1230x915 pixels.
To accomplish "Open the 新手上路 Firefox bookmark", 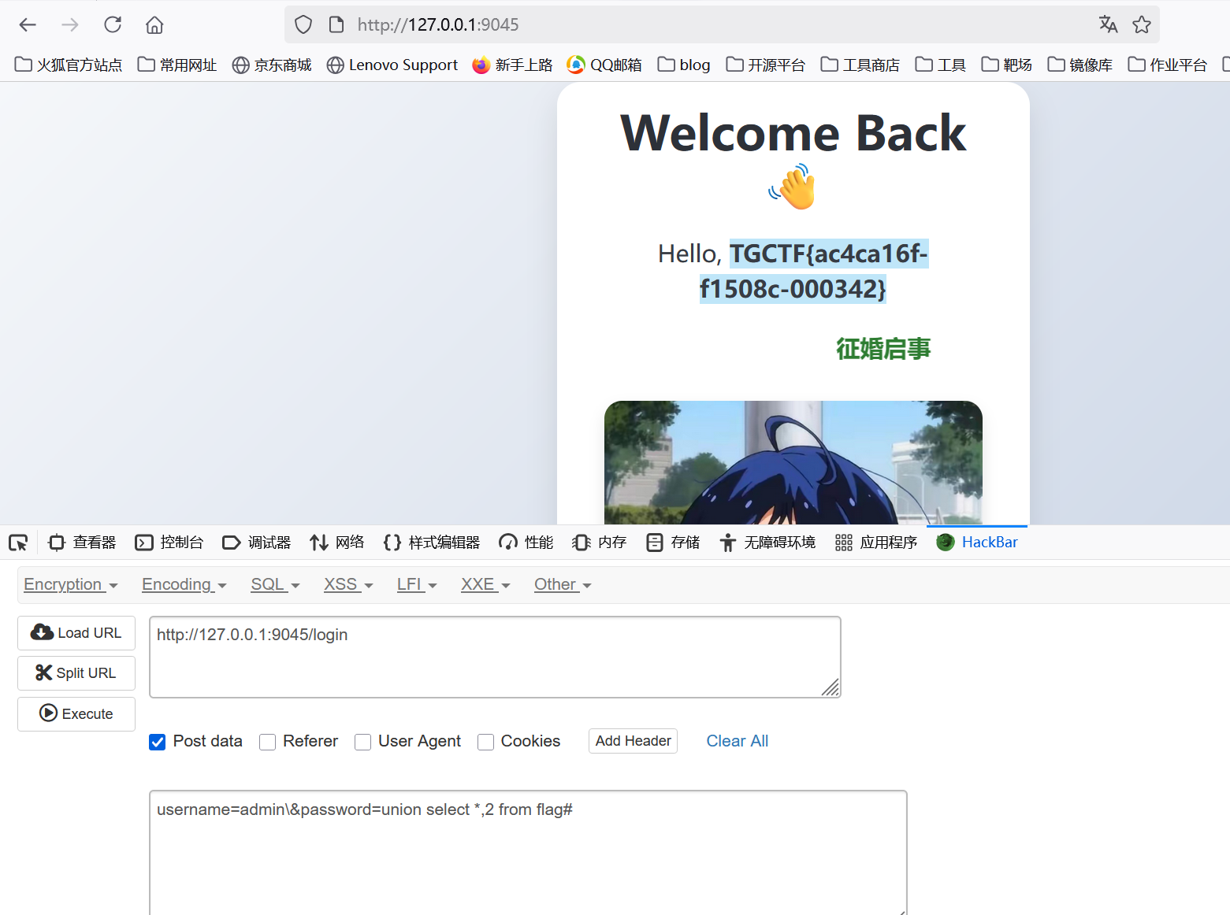I will [512, 65].
